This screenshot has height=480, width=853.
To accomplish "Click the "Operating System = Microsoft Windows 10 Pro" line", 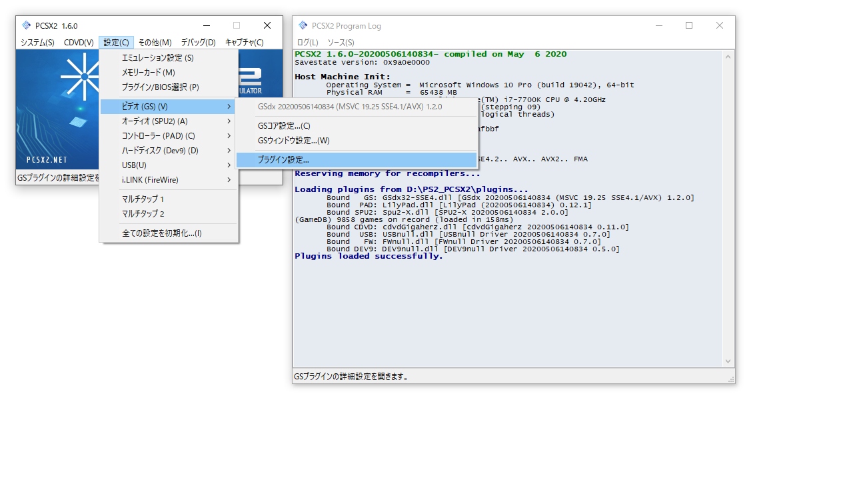I will coord(480,85).
